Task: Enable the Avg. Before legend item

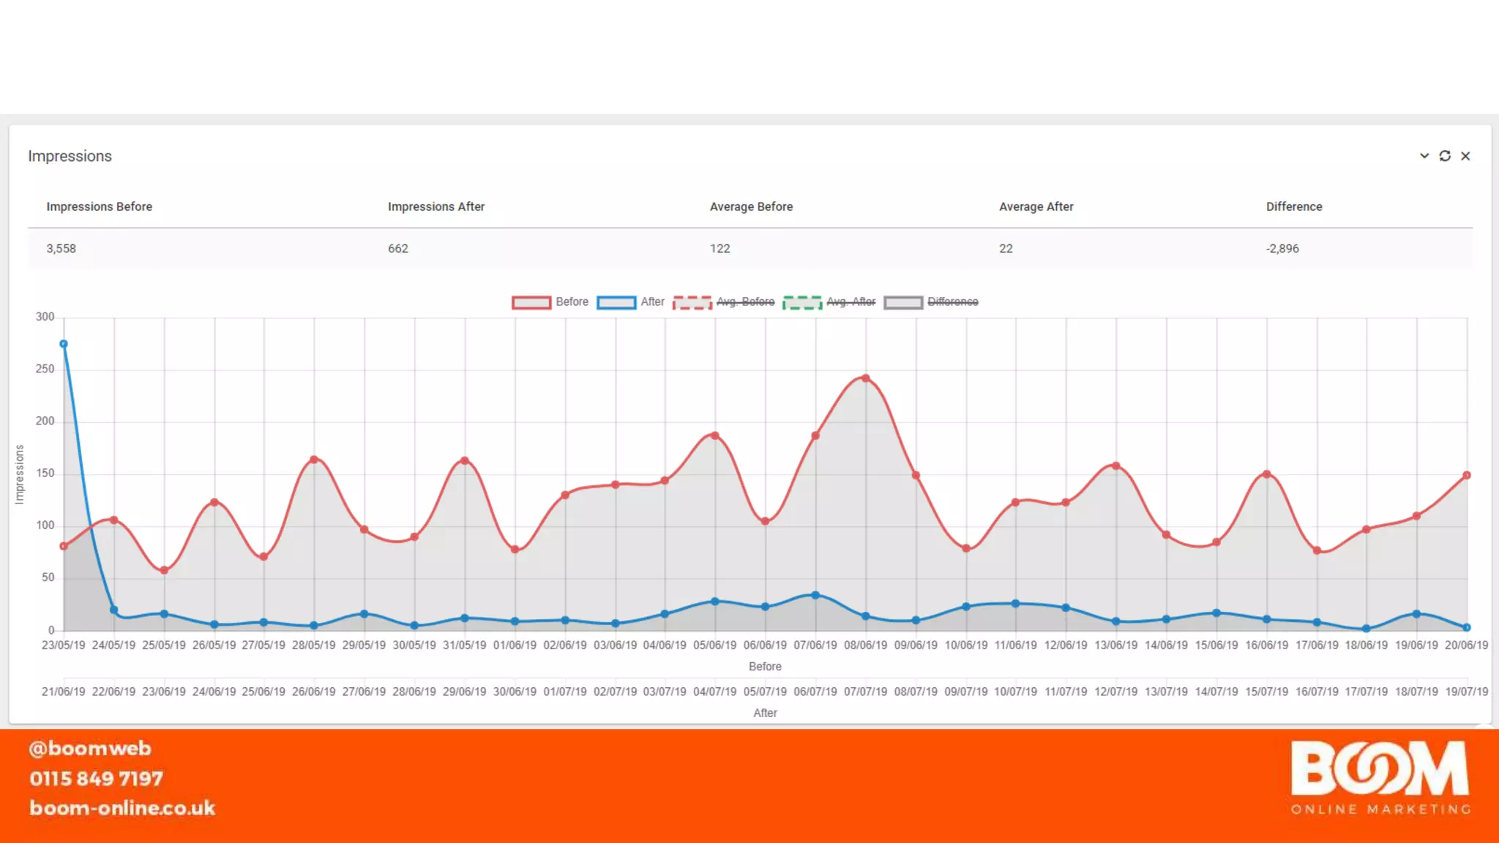Action: click(745, 301)
